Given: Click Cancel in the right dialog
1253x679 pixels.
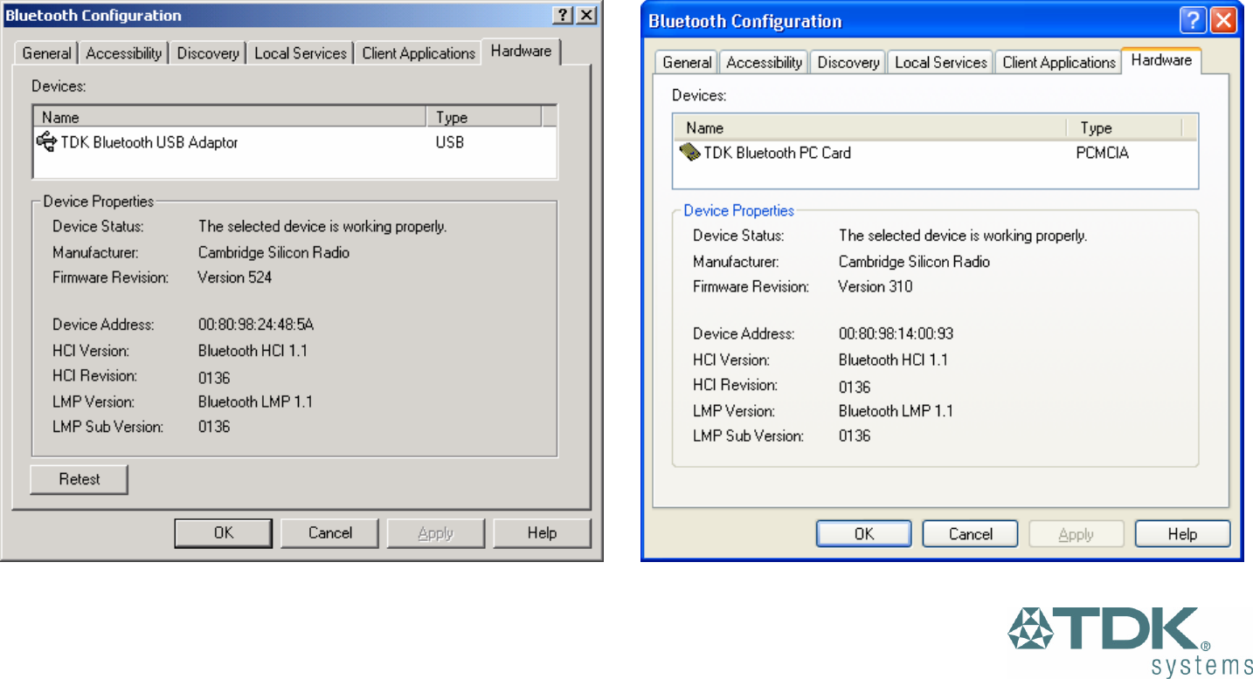Looking at the screenshot, I should click(x=970, y=534).
